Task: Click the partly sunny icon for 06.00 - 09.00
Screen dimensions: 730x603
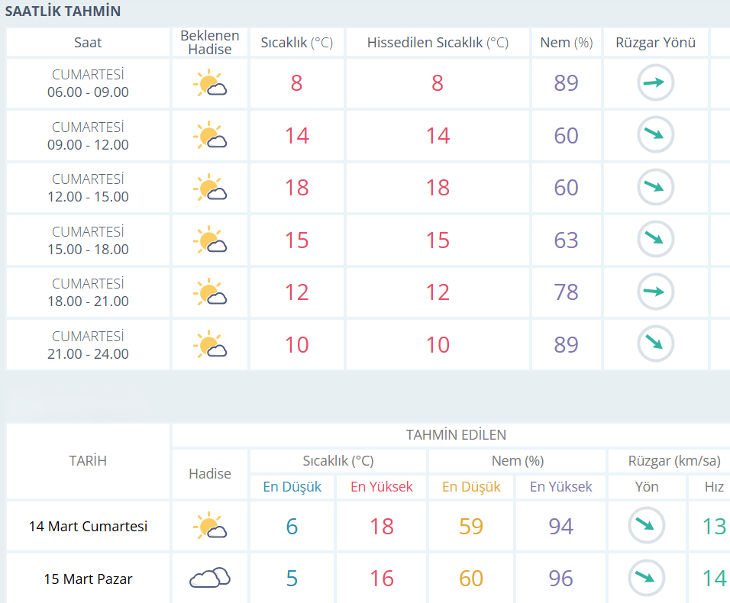Action: pos(209,83)
